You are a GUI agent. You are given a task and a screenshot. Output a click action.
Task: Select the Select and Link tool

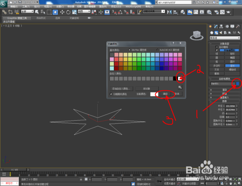pyautogui.click(x=4, y=12)
